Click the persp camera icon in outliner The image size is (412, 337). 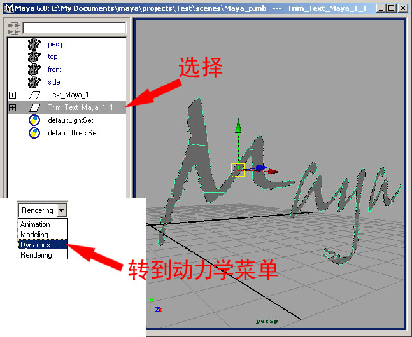[x=34, y=44]
